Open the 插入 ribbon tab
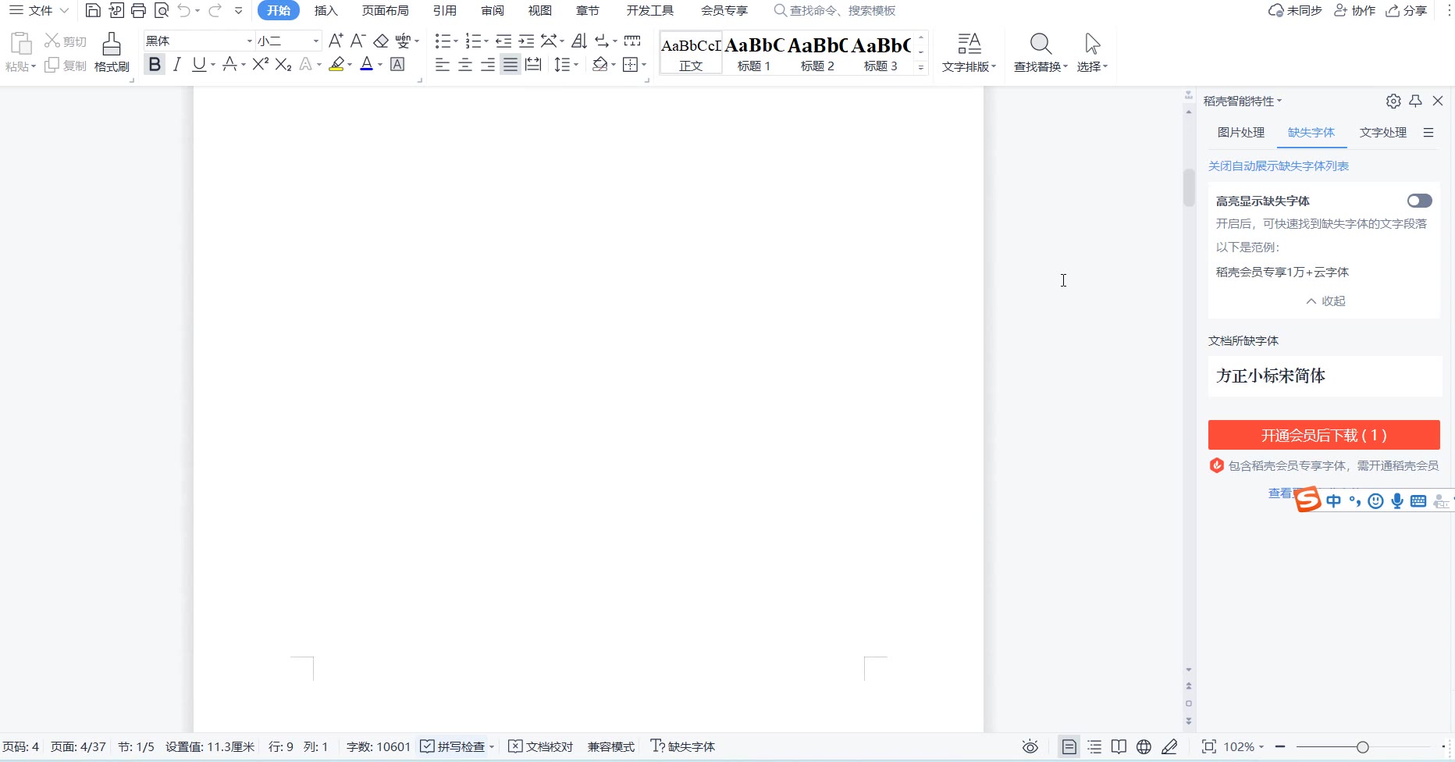 tap(326, 11)
